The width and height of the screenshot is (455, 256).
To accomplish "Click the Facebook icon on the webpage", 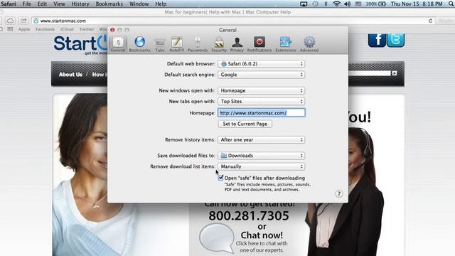I will (x=377, y=40).
